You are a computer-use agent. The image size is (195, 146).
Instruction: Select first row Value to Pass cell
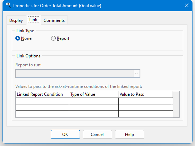(x=145, y=101)
